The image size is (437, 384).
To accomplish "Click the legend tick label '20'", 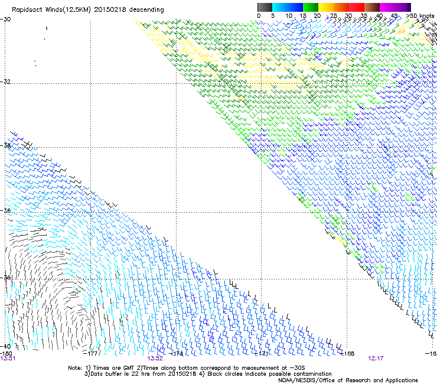I will [x=317, y=16].
